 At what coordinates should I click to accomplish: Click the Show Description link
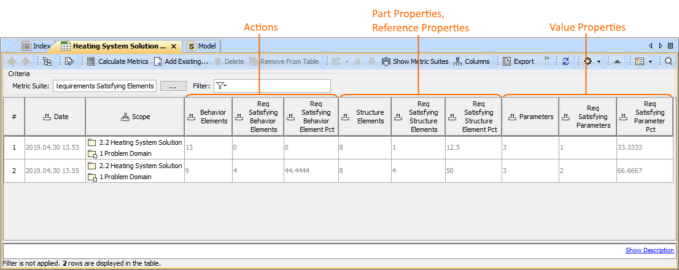(650, 250)
